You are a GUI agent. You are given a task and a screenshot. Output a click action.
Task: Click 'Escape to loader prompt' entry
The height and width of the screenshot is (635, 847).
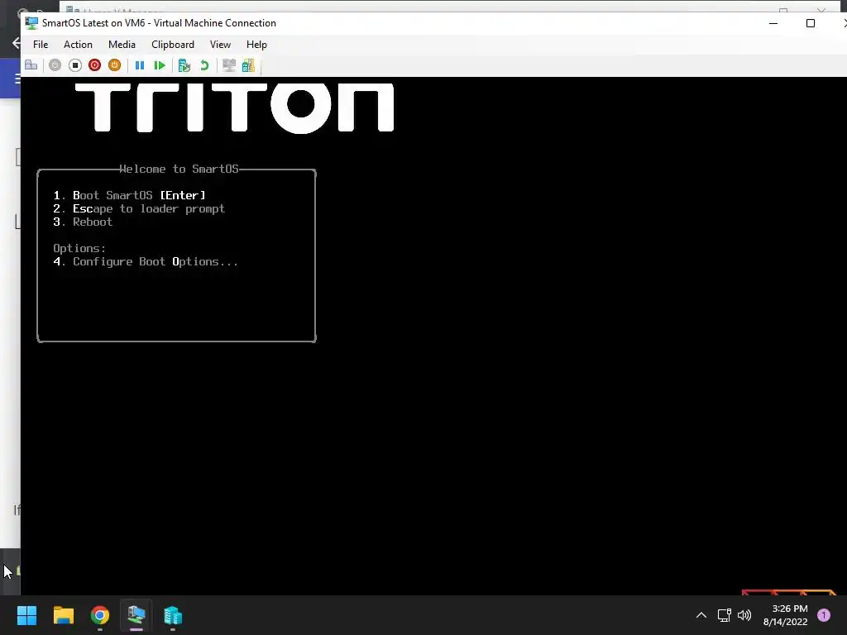click(x=139, y=209)
